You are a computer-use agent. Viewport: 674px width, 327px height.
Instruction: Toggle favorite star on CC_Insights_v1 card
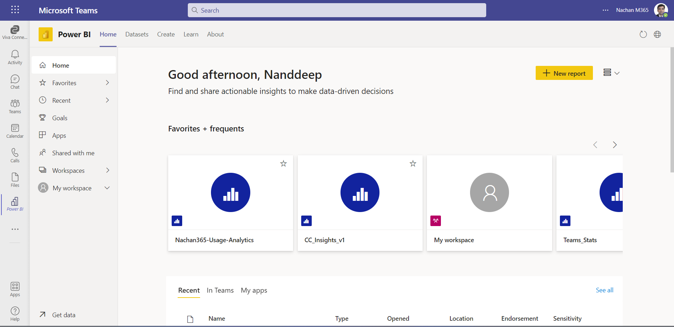point(413,164)
